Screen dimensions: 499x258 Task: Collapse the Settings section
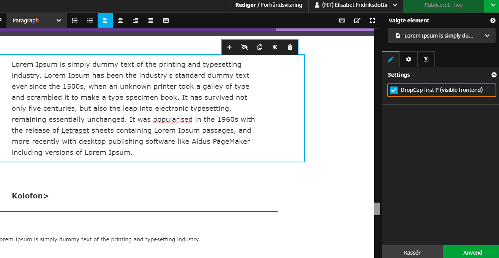click(494, 75)
